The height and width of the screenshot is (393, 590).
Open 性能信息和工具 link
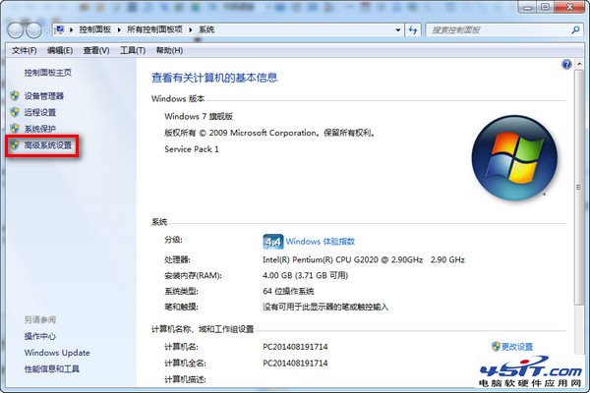coord(52,369)
